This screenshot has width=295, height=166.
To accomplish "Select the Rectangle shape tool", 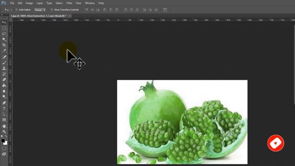I will tap(4, 120).
